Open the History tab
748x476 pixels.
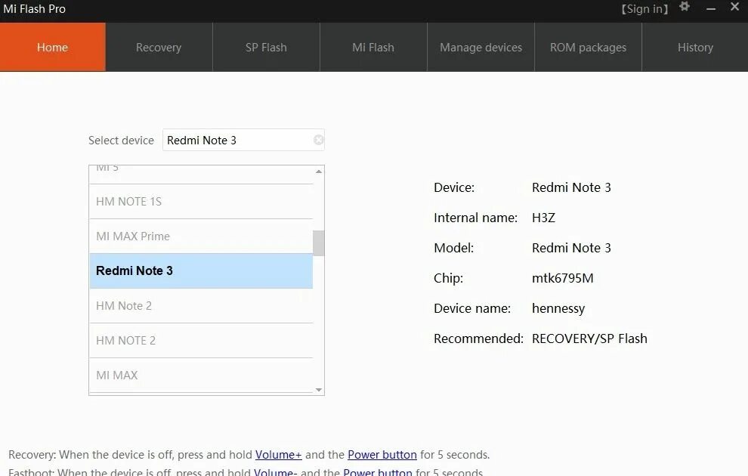click(x=695, y=47)
